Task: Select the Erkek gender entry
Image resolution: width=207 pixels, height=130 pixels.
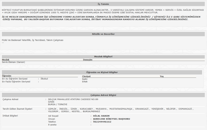Action: pyautogui.click(x=85, y=82)
